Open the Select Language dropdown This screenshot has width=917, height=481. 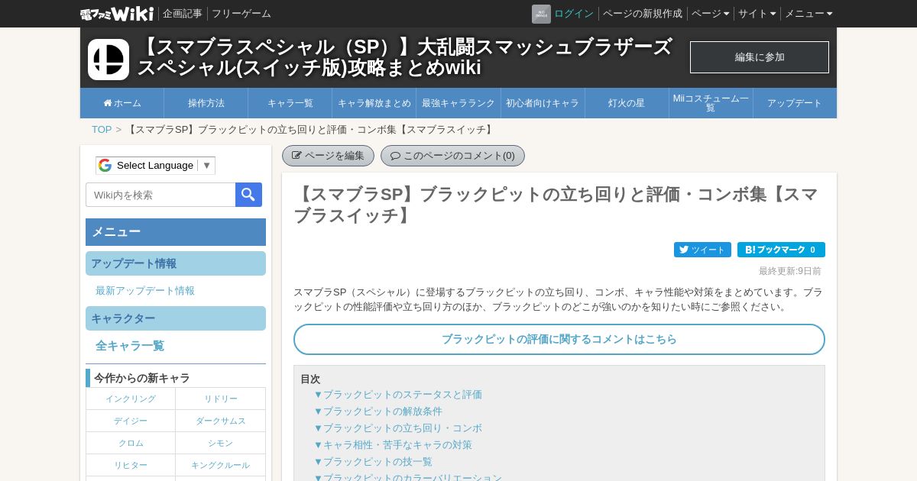pos(156,166)
